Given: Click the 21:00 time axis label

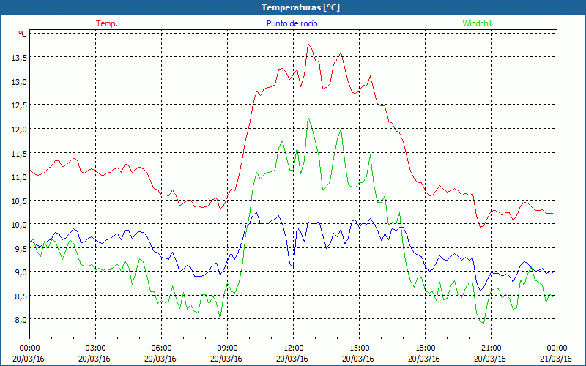Looking at the screenshot, I should (491, 348).
